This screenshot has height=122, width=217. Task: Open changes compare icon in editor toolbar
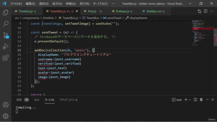[199, 11]
